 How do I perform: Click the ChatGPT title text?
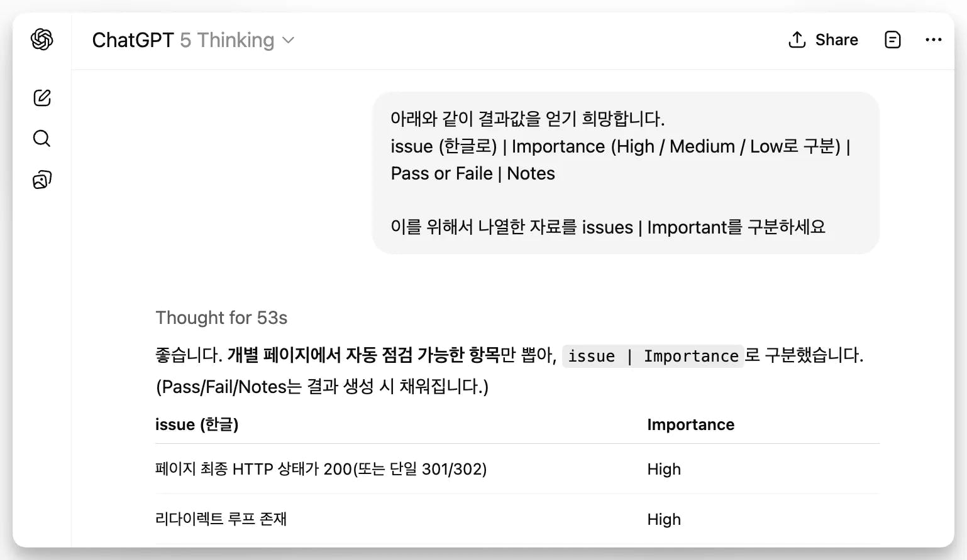(133, 40)
